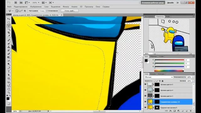Create a new layer icon
The width and height of the screenshot is (201, 113).
(x=187, y=111)
